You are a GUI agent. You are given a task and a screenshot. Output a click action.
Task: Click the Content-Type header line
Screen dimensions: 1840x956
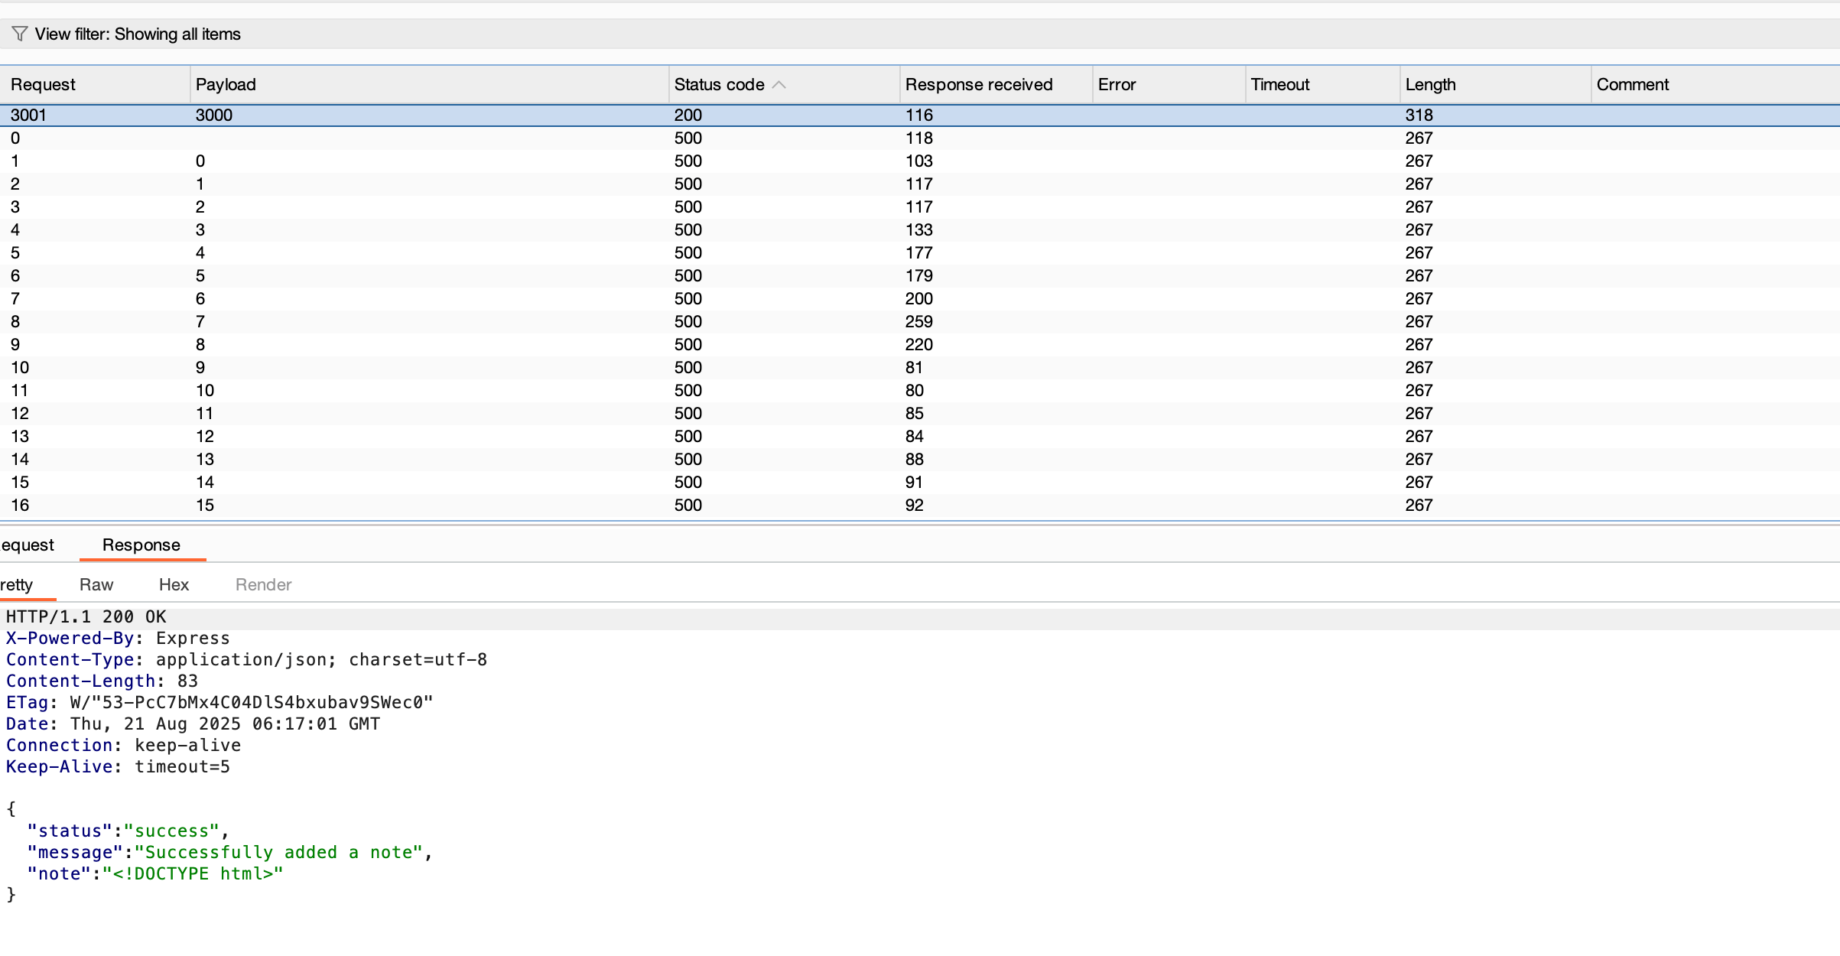tap(246, 659)
